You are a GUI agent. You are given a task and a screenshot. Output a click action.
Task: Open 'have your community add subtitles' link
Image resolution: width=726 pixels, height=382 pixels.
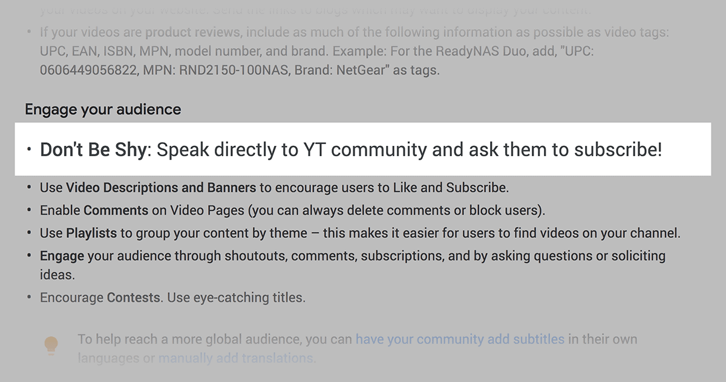click(x=460, y=339)
